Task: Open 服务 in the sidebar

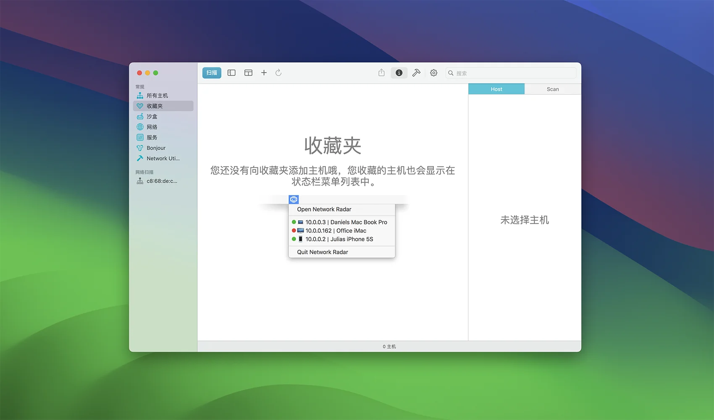Action: coord(163,138)
